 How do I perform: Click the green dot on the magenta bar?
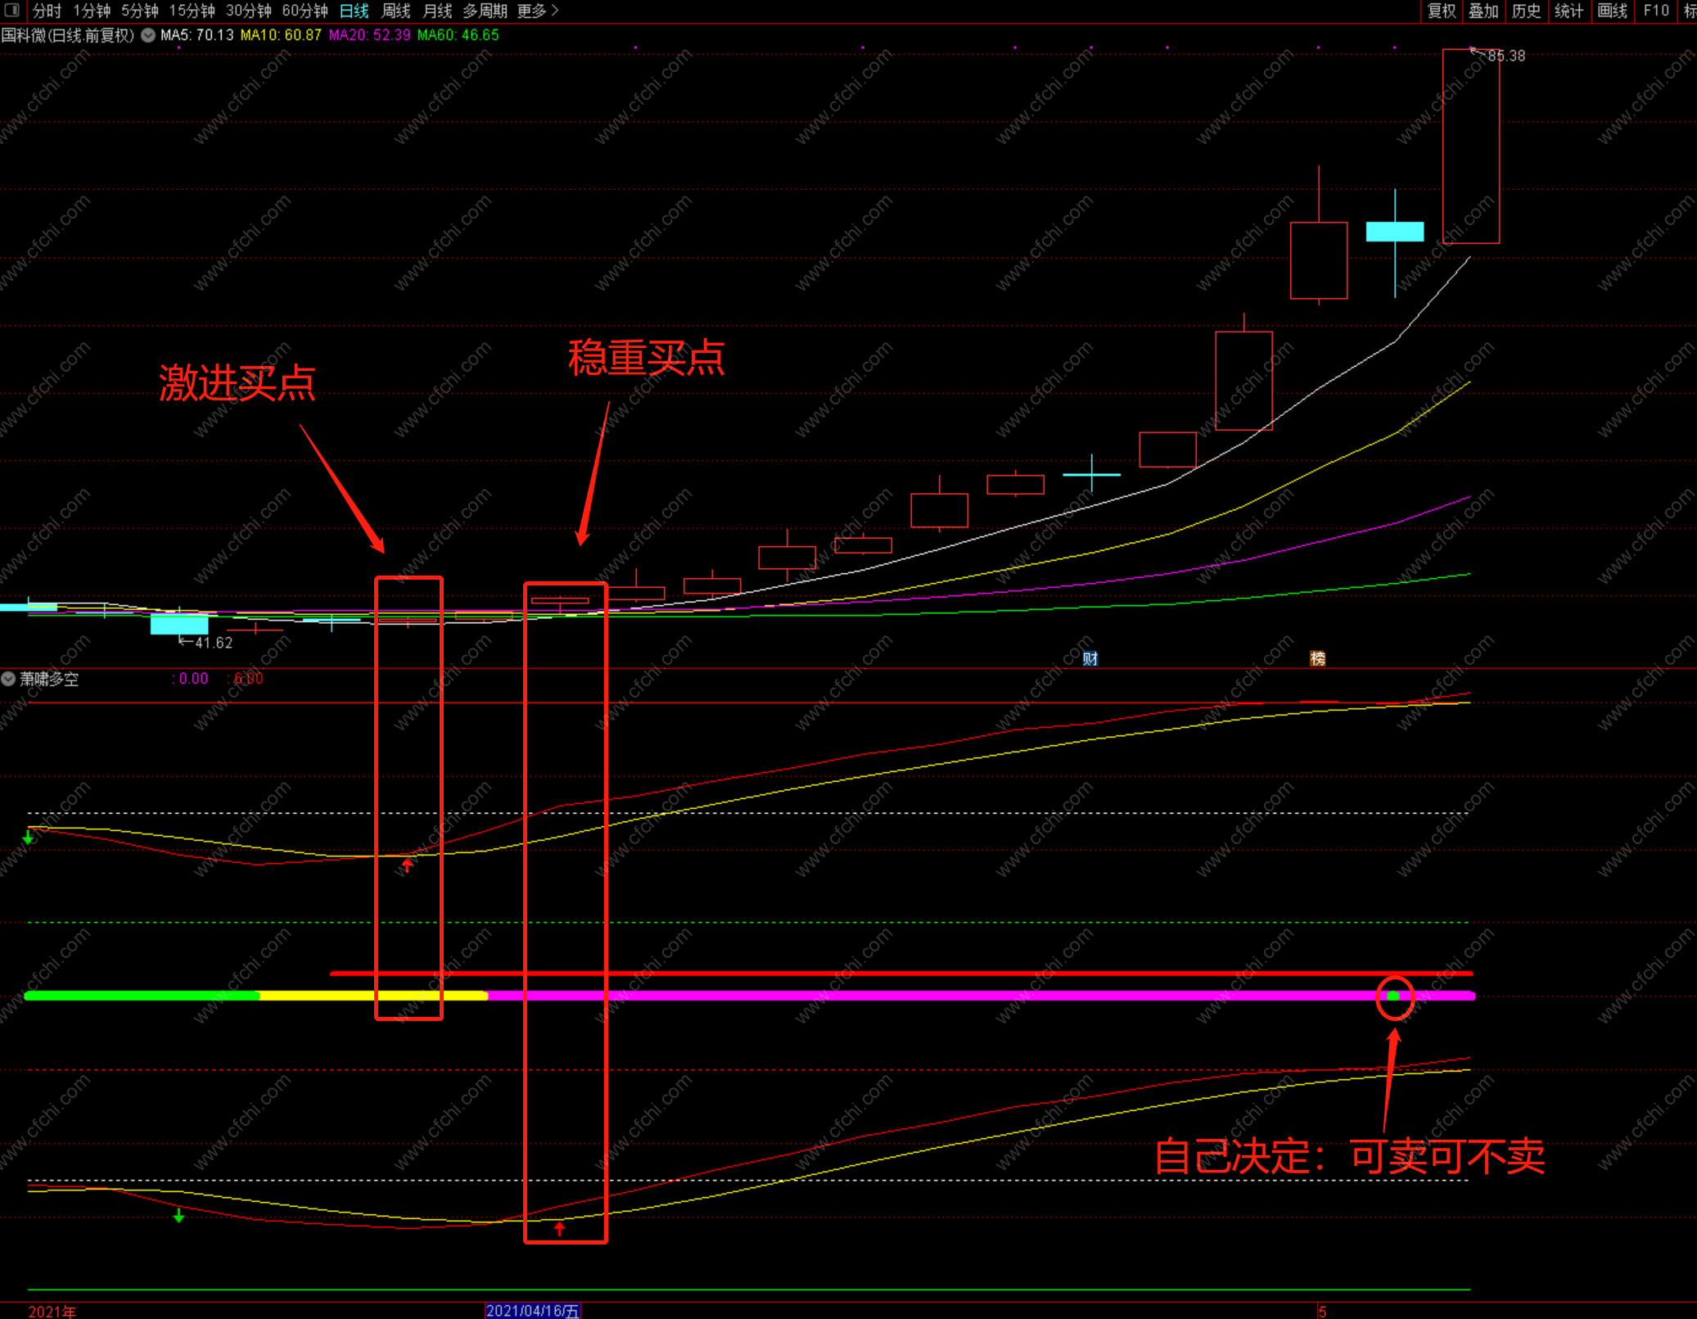(1394, 996)
